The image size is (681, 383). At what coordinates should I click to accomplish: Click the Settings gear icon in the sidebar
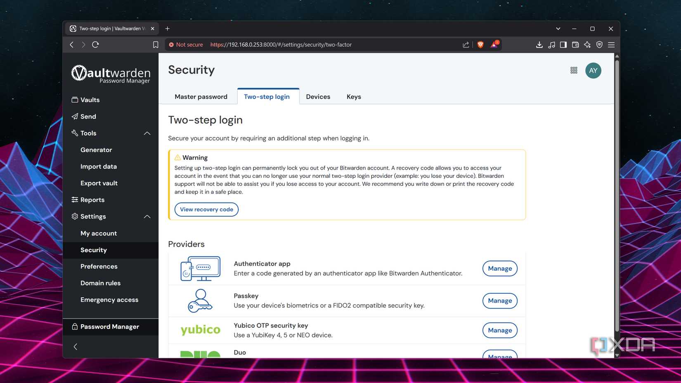coord(75,216)
